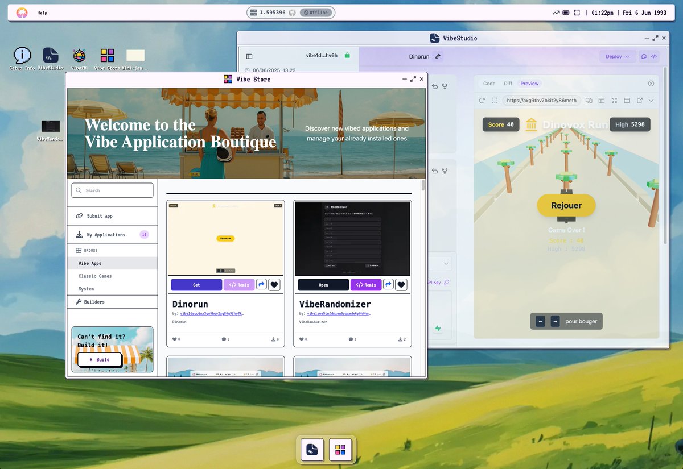Click the chat view icon beside Deploy

644,56
